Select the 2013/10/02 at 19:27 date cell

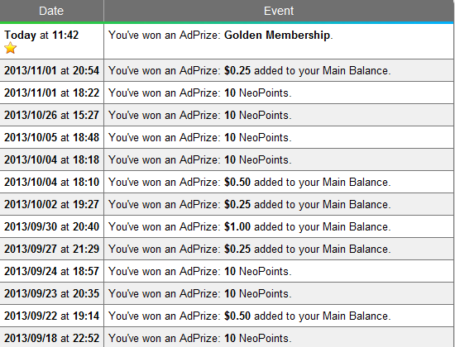click(51, 204)
